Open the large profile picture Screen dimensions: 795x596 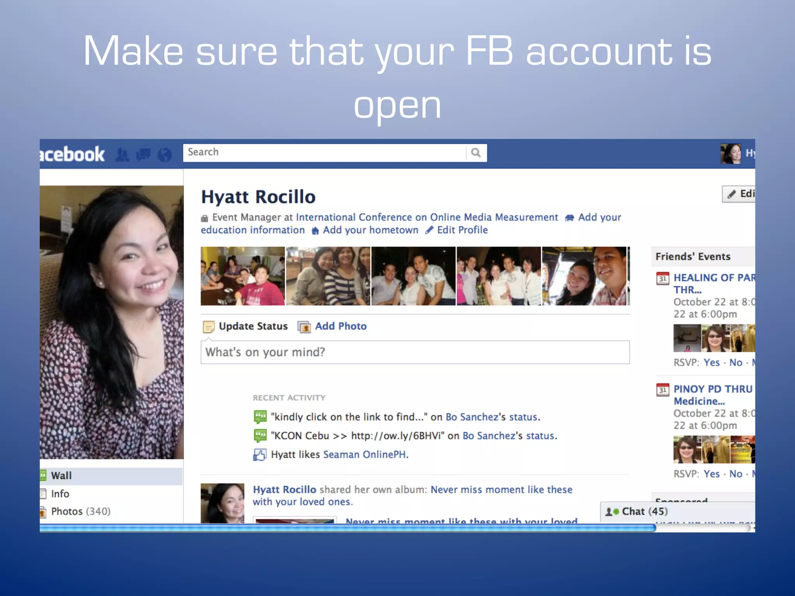tap(111, 322)
